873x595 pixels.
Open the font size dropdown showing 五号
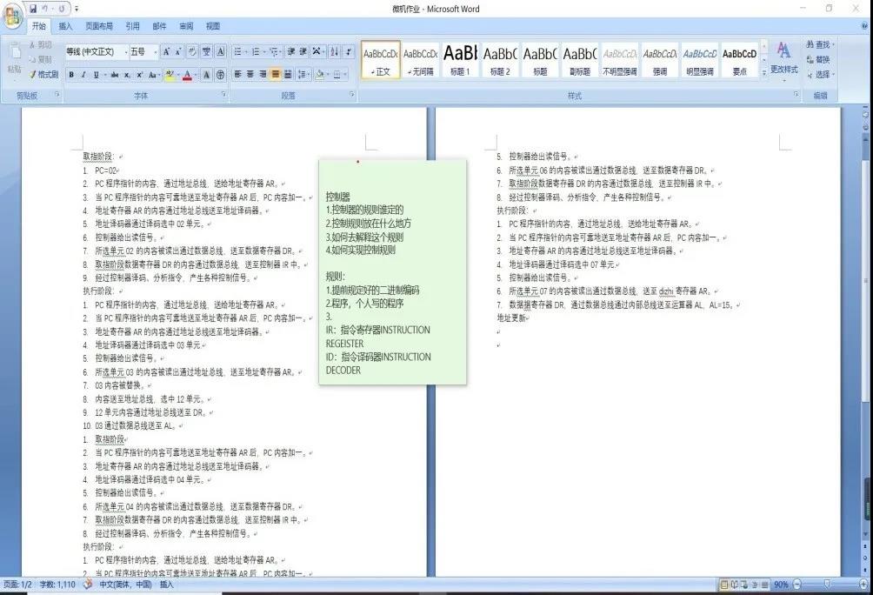click(x=143, y=52)
